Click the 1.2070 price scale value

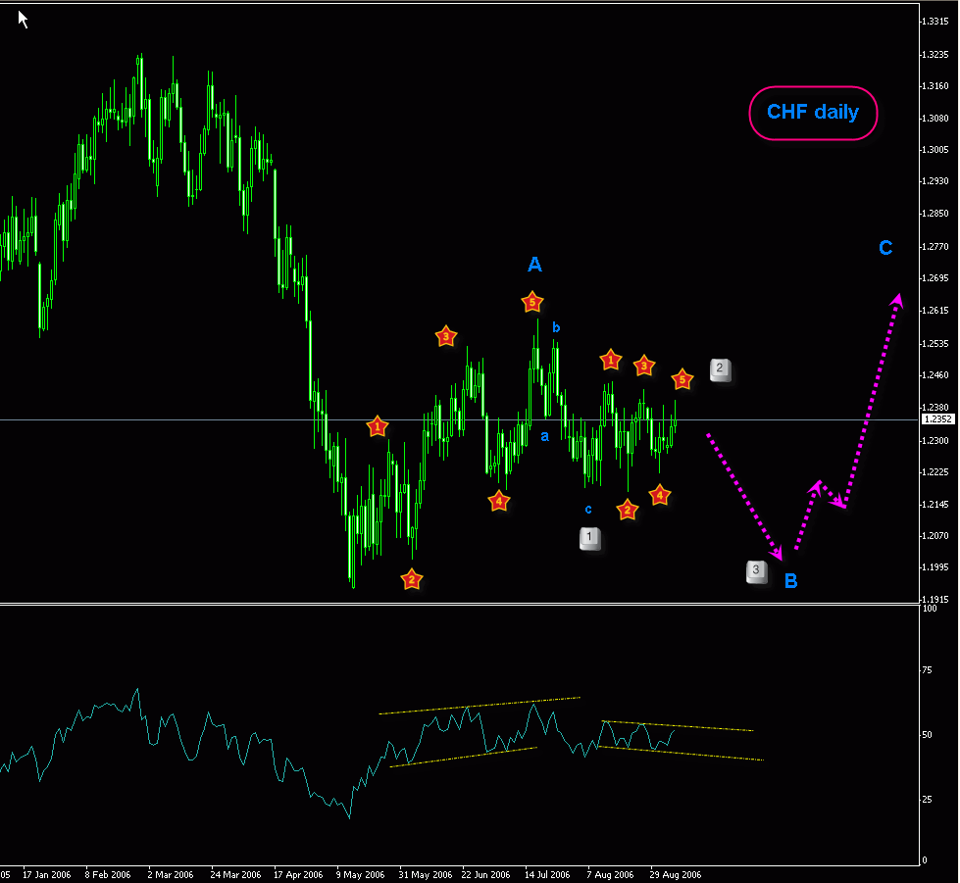(x=935, y=535)
